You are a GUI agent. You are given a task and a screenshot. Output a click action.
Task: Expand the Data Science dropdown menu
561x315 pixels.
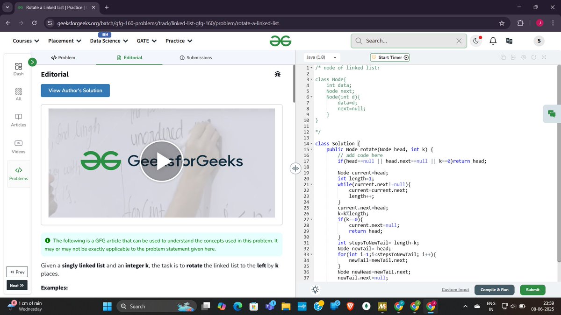point(109,41)
